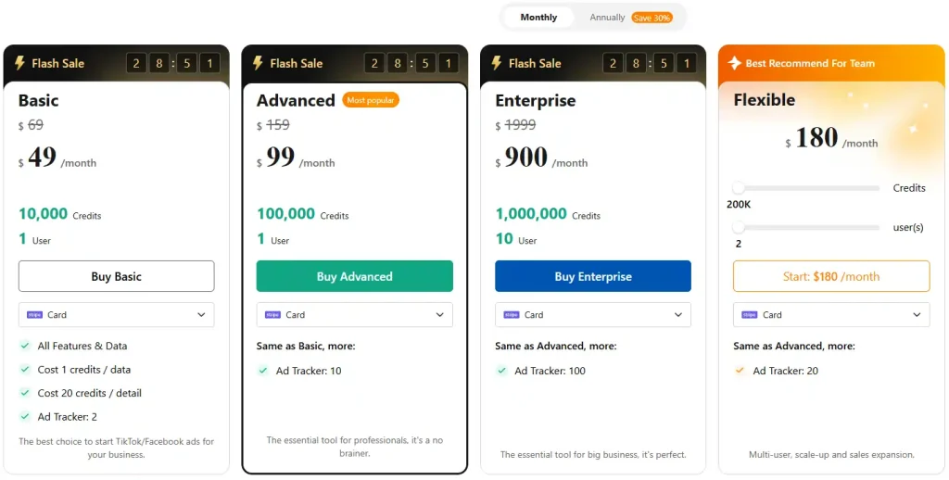Click the green check next to All Features & Data
This screenshot has width=949, height=480.
pos(25,346)
